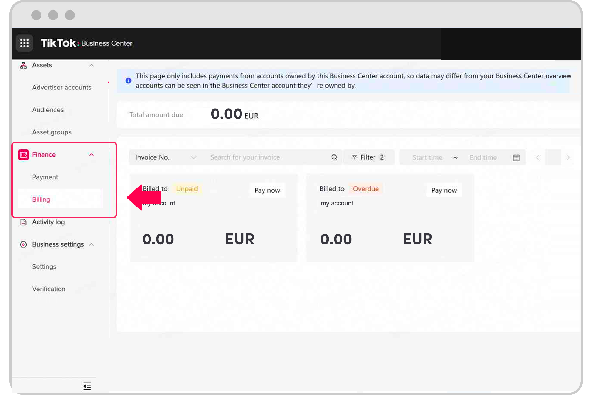This screenshot has width=592, height=395.
Task: Select the Finance card icon in sidebar
Action: coord(23,154)
